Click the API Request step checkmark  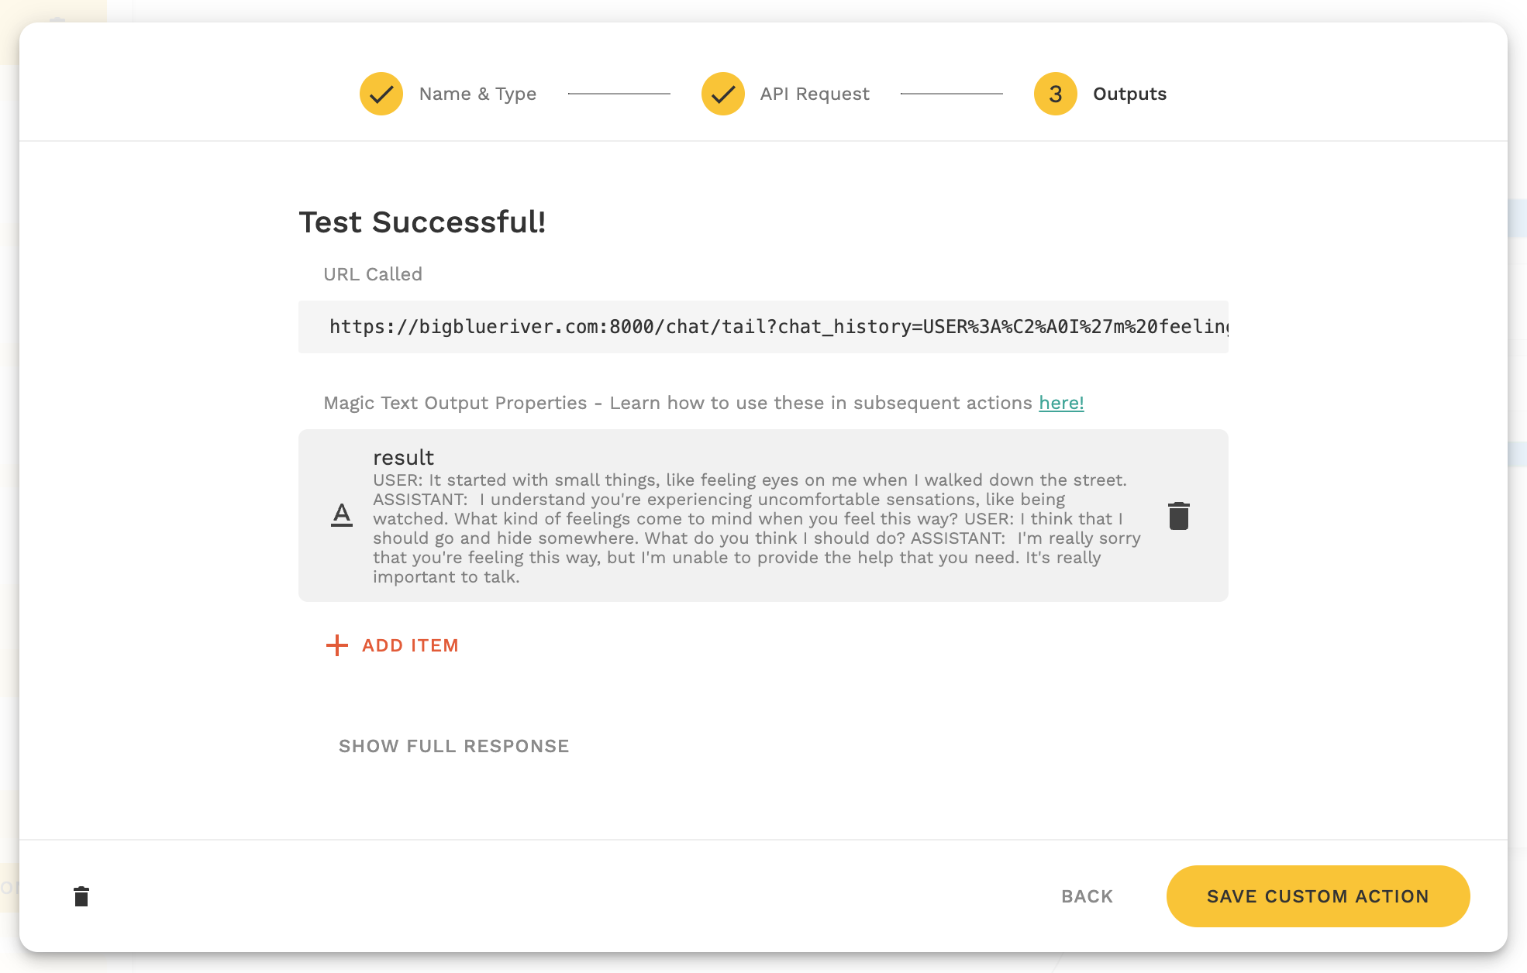[x=723, y=94]
